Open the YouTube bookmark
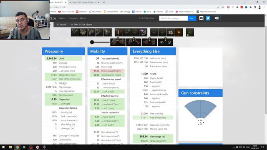This screenshot has height=150, width=267. [66, 12]
